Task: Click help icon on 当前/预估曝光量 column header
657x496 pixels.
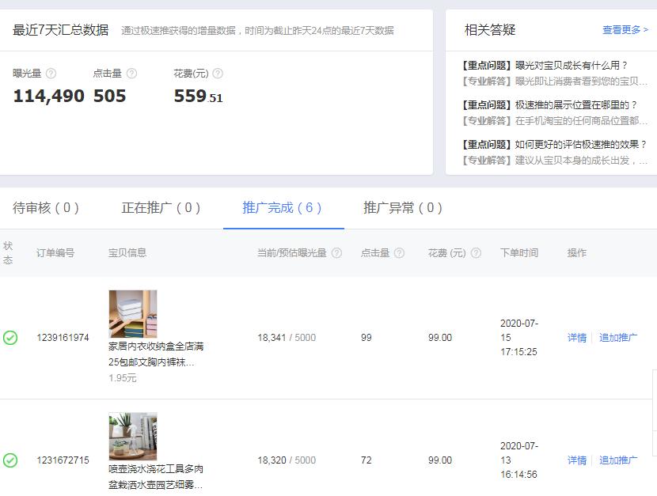Action: pyautogui.click(x=336, y=252)
